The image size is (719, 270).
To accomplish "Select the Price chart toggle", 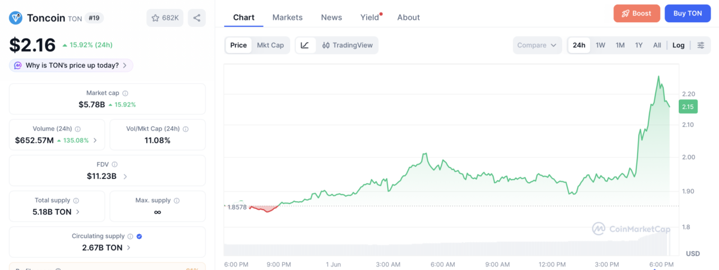I will [238, 45].
